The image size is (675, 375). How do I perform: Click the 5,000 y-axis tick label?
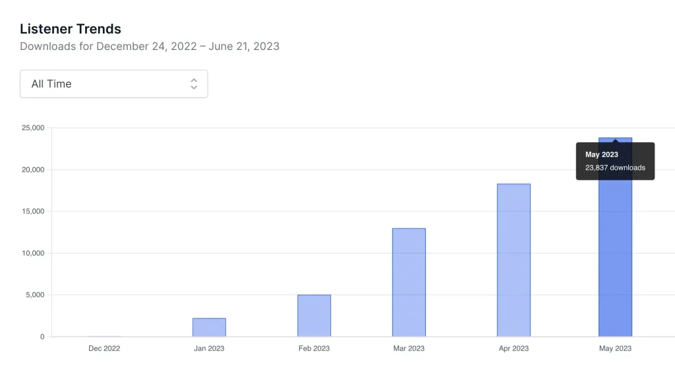point(34,295)
